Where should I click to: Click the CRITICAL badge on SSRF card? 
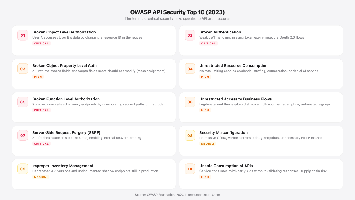click(41, 143)
